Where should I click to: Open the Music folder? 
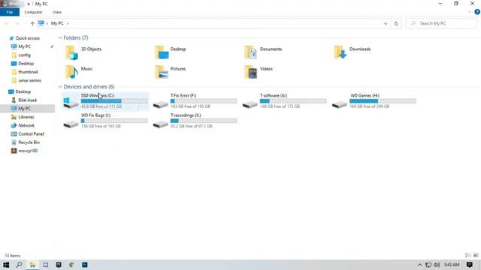click(x=71, y=72)
